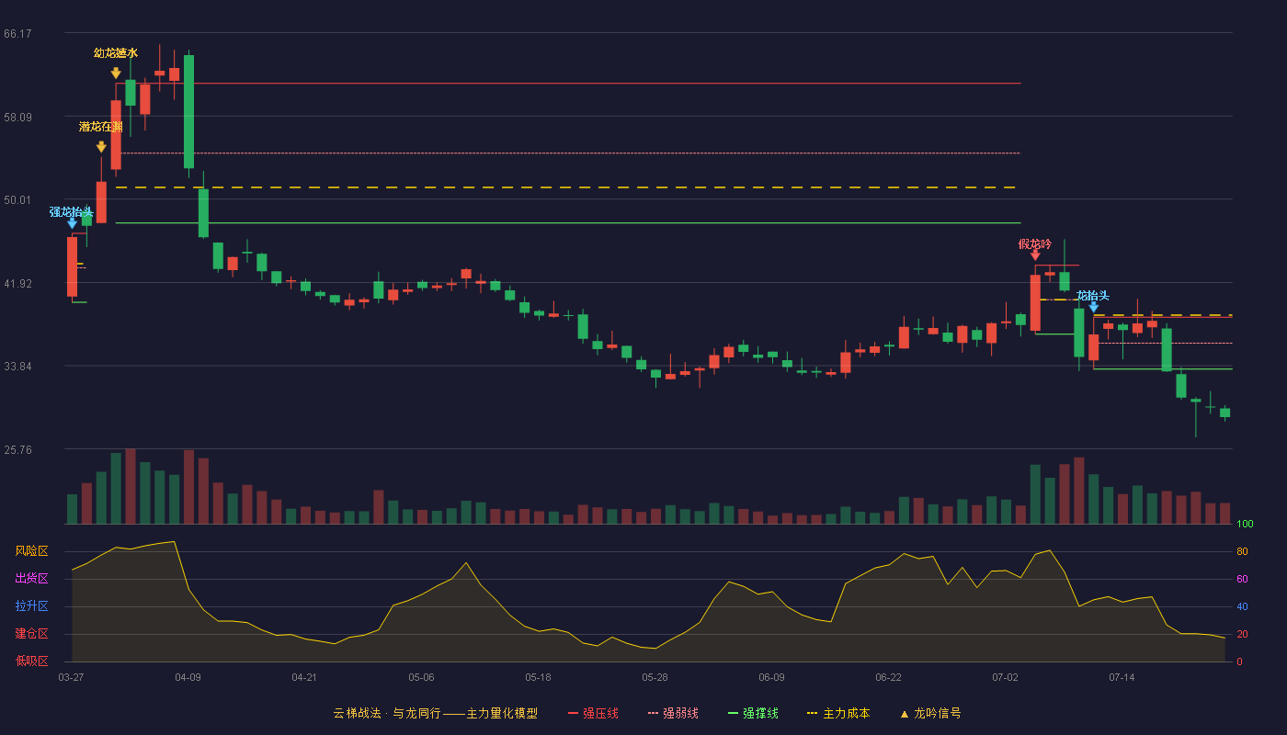1287x735 pixels.
Task: Click the 50.01 price axis label
Action: pos(17,200)
